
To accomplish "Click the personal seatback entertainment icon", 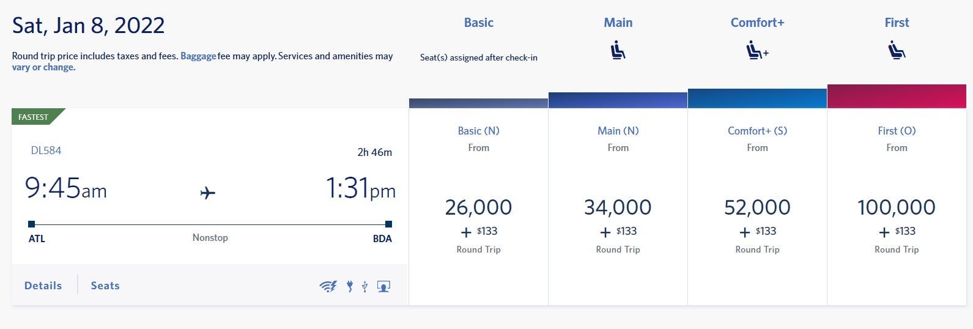I will pyautogui.click(x=383, y=286).
